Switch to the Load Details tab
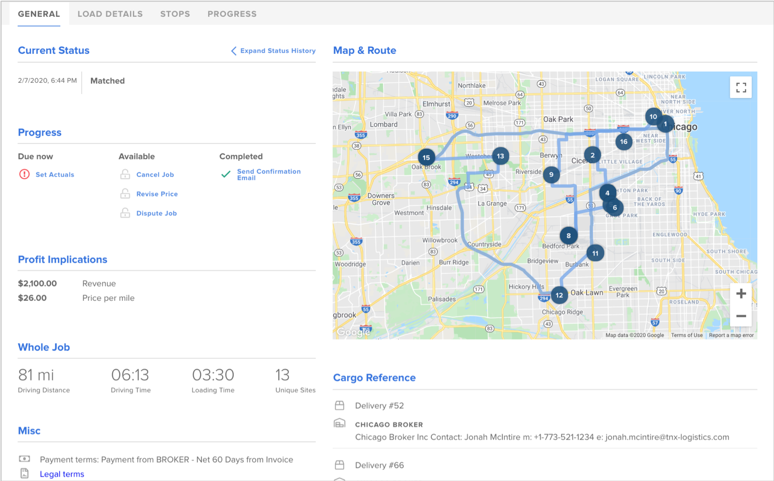This screenshot has width=774, height=481. pos(110,14)
